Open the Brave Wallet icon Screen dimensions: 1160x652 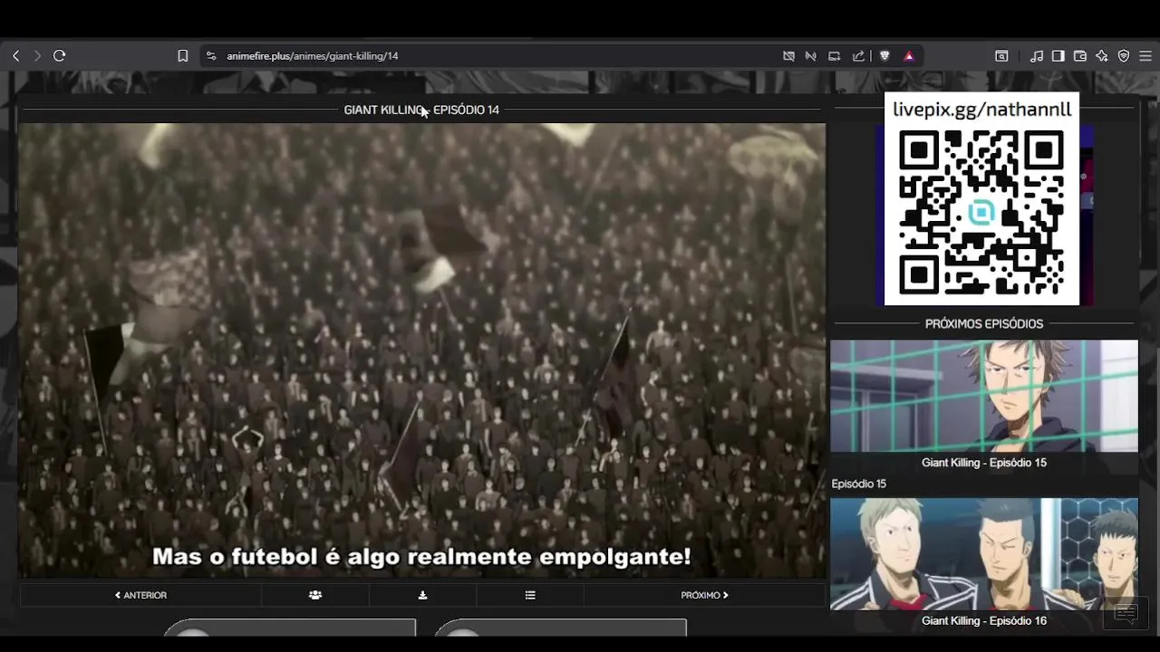point(1079,56)
